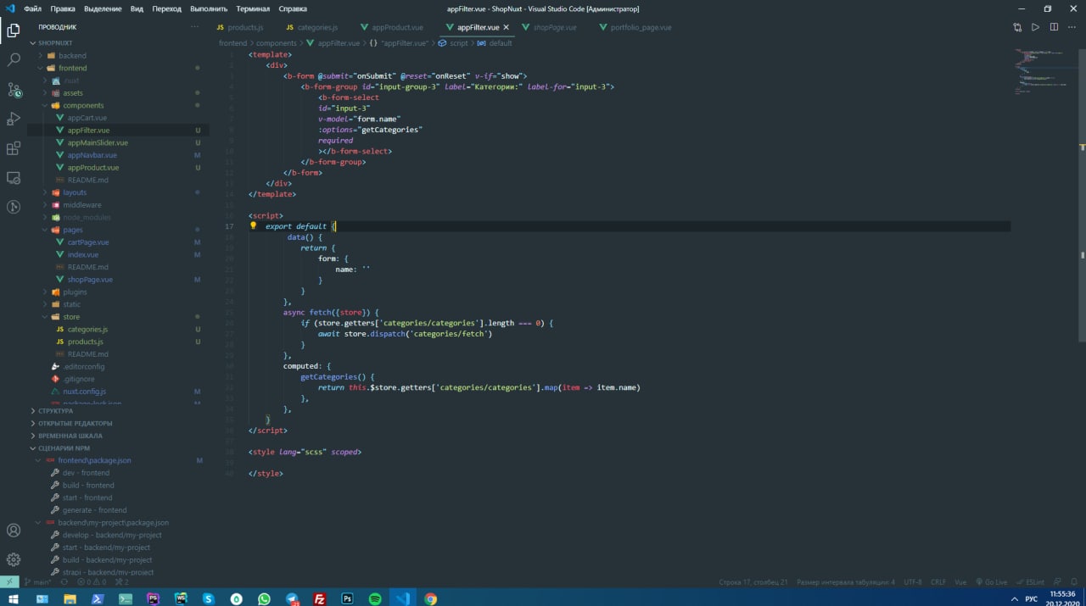Open the Выделение menu
Viewport: 1086px width, 606px height.
tap(103, 8)
